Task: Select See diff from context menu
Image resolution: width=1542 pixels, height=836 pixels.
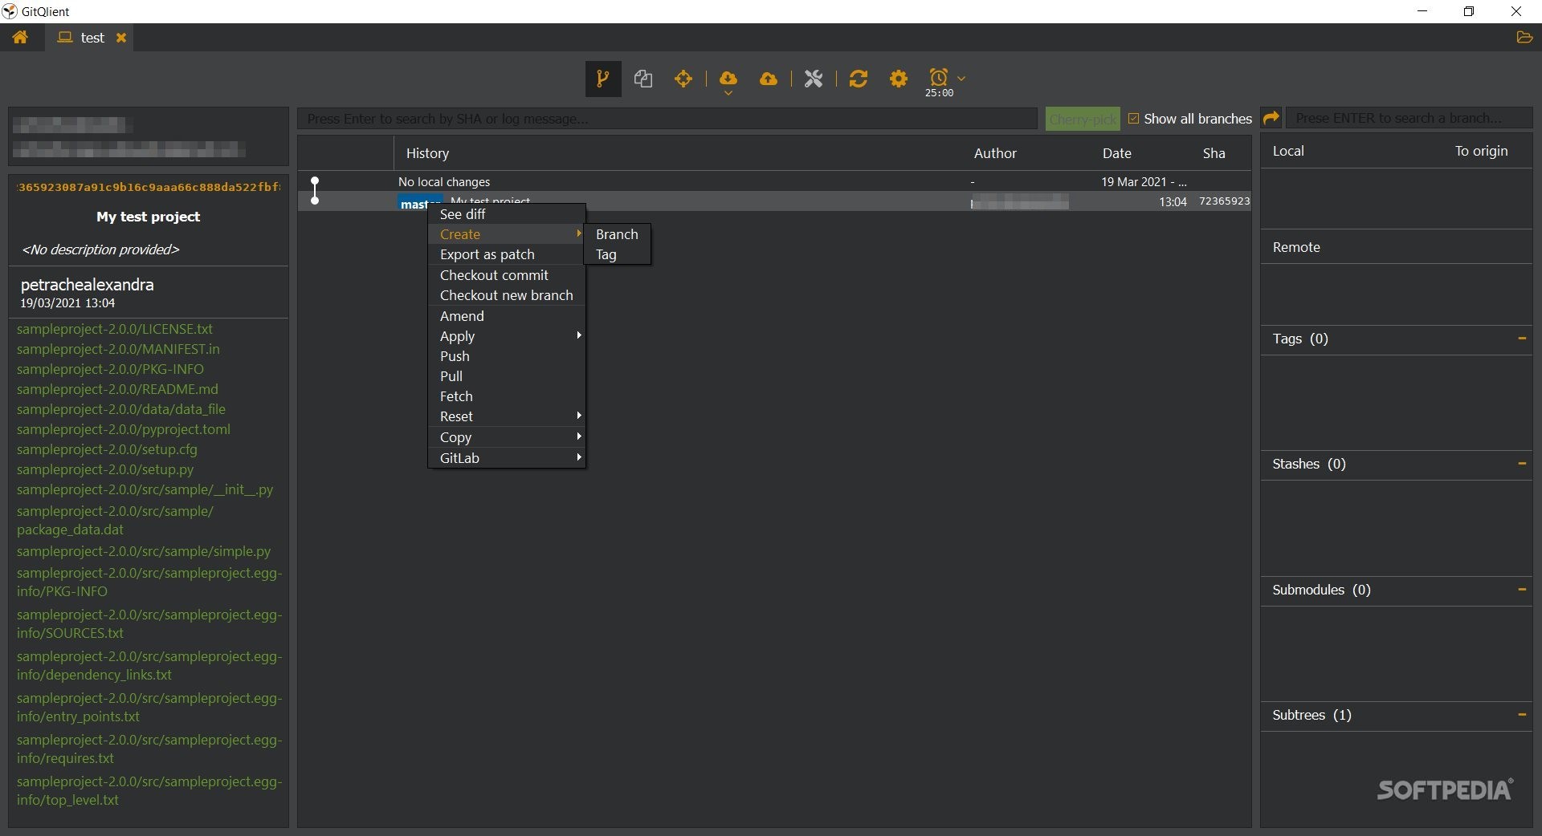Action: point(506,214)
